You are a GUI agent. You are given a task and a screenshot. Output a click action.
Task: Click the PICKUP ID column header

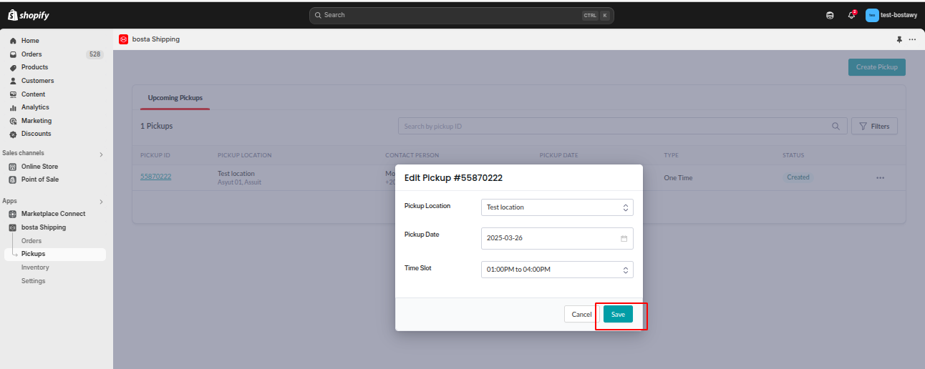click(x=155, y=155)
